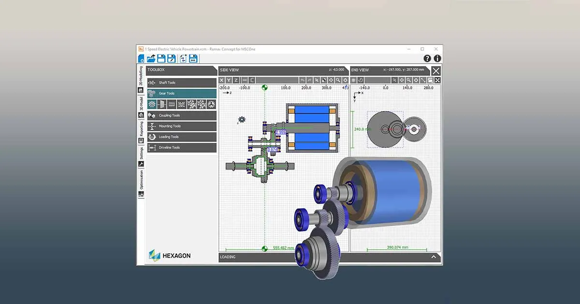Toggle the X axis button in Side View
The image size is (580, 304).
click(222, 80)
